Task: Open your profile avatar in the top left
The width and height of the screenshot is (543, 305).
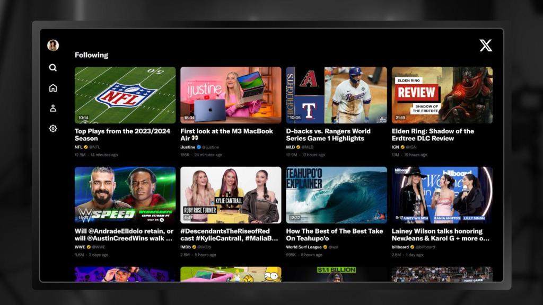Action: (51, 44)
